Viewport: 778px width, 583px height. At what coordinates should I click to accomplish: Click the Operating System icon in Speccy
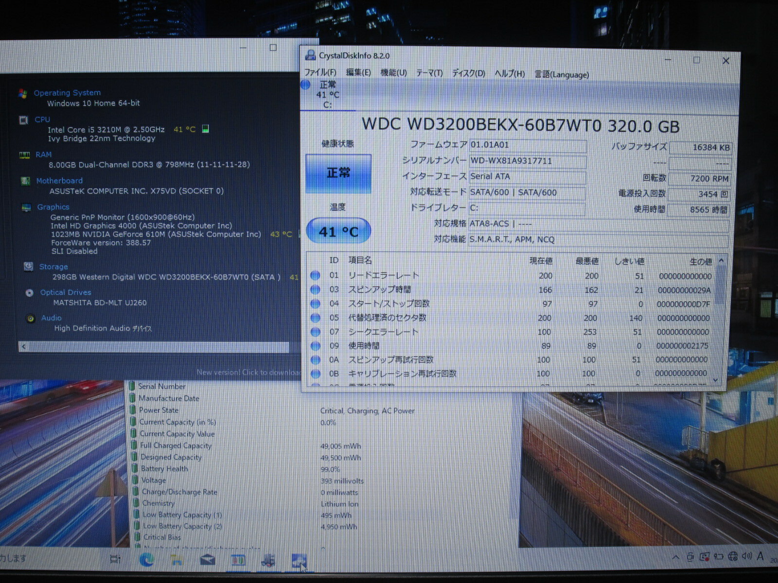click(x=22, y=93)
